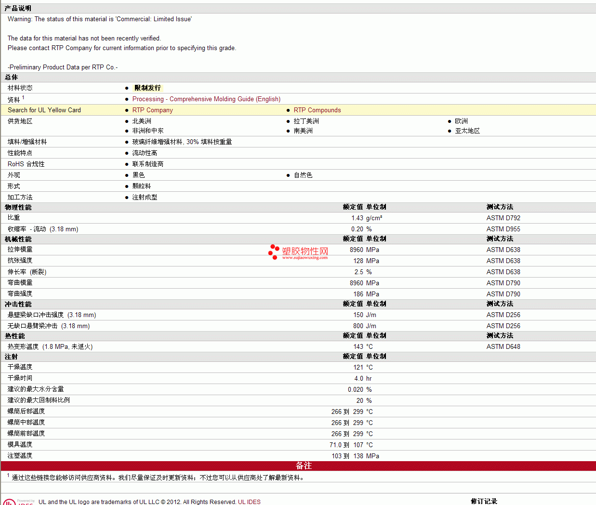Click the 注射 section header

tap(12, 357)
